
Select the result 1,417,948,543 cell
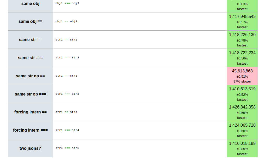pos(242,21)
